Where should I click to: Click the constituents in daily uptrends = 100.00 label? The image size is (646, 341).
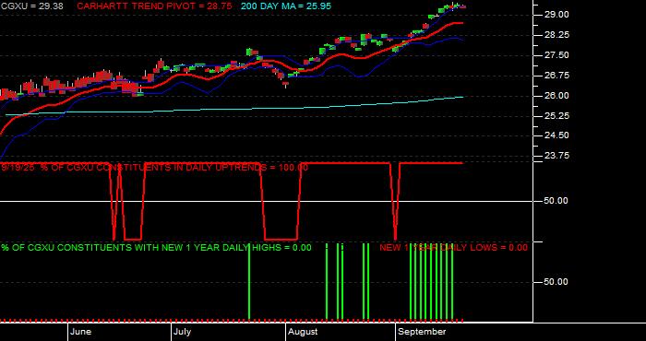[154, 168]
